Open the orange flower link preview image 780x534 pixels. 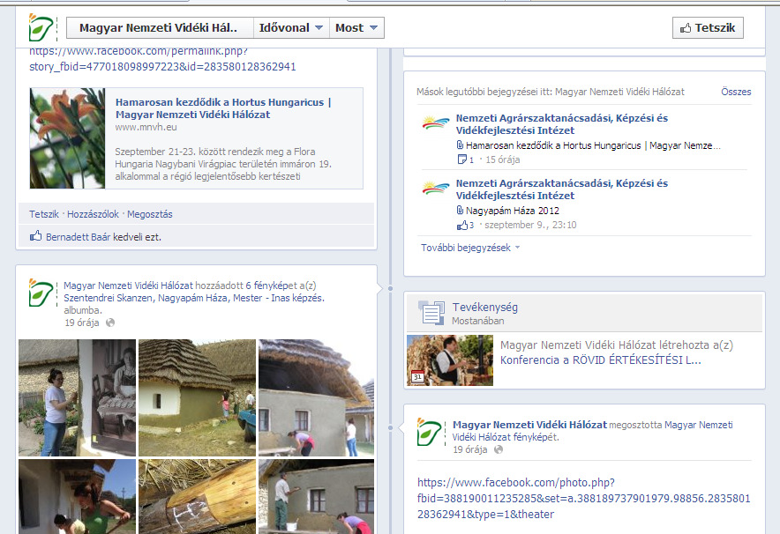[x=68, y=138]
